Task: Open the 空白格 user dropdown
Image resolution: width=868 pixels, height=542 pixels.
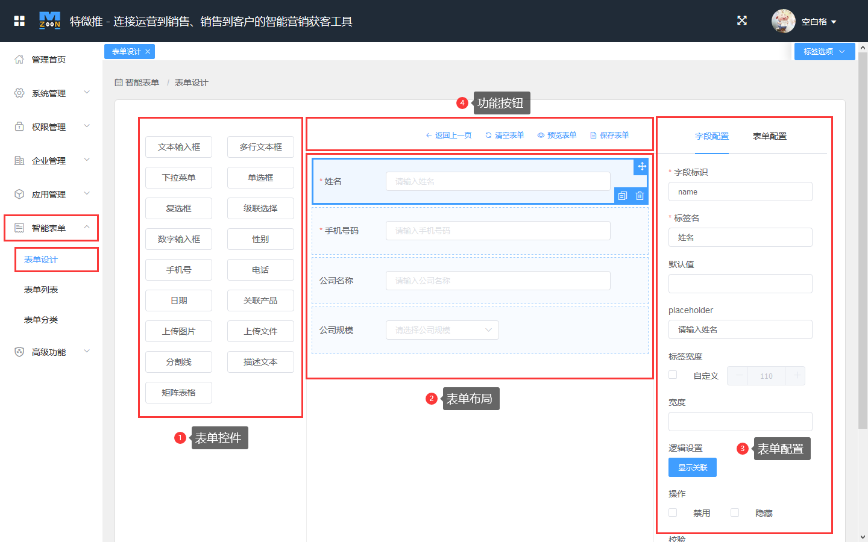Action: pyautogui.click(x=819, y=22)
